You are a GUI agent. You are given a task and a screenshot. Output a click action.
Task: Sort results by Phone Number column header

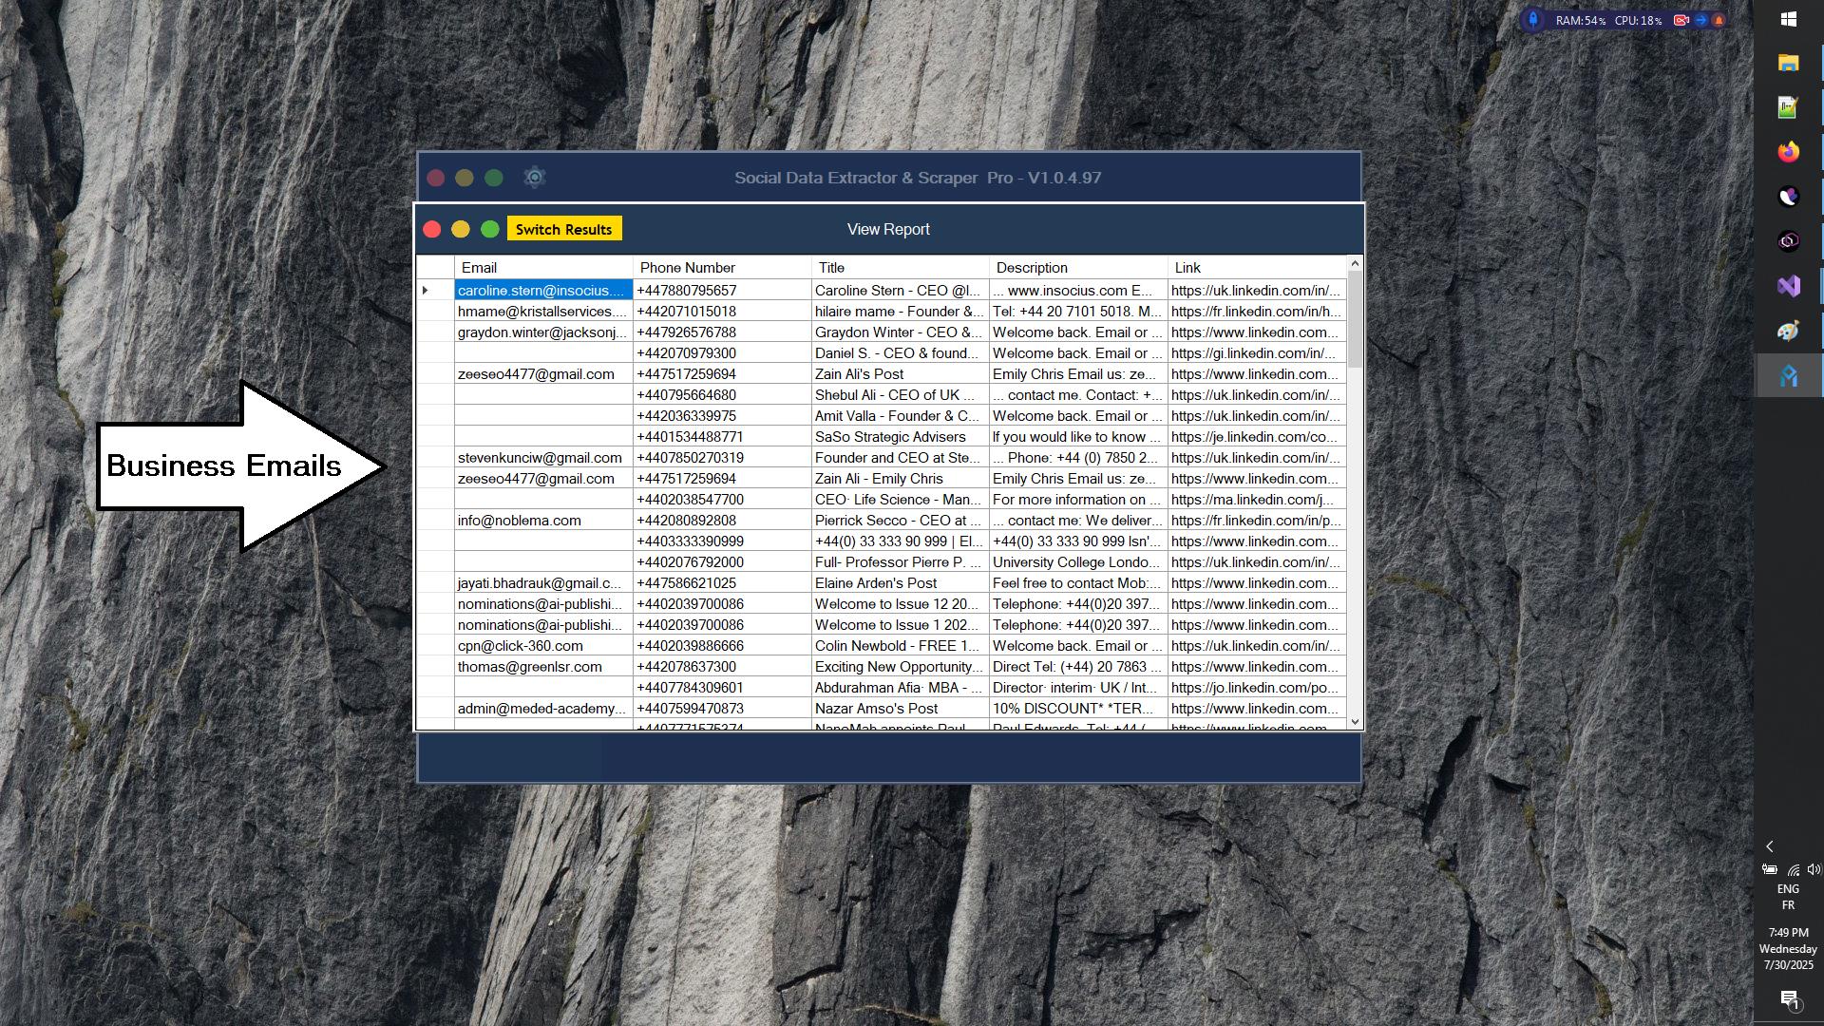(721, 268)
